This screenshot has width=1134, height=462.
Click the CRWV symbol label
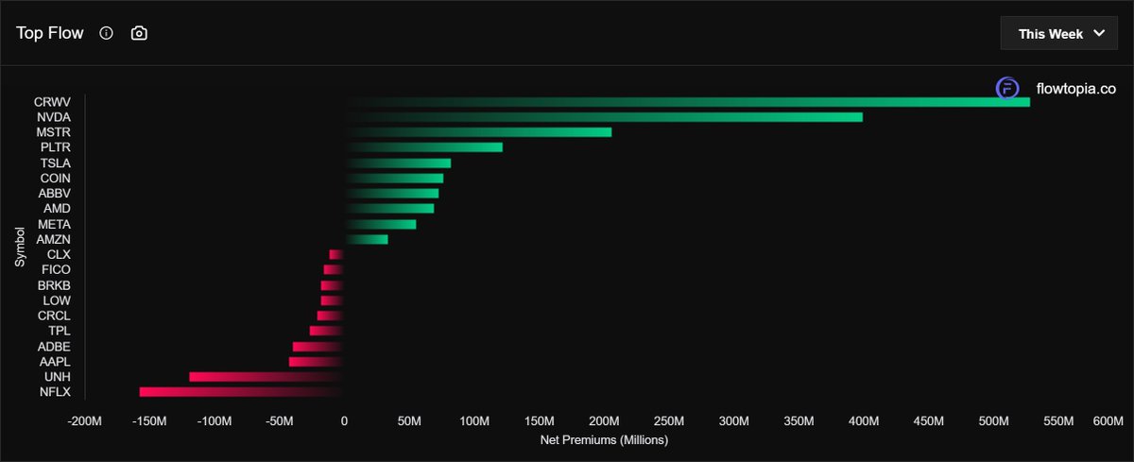52,101
